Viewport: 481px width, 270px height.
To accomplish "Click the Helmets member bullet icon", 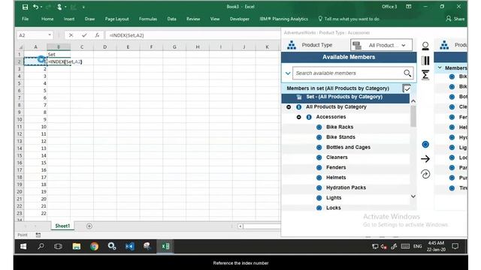I will tap(319, 178).
